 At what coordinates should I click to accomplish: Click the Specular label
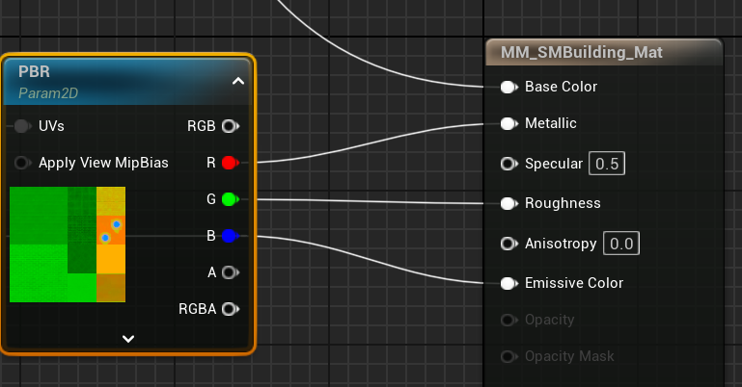click(554, 164)
